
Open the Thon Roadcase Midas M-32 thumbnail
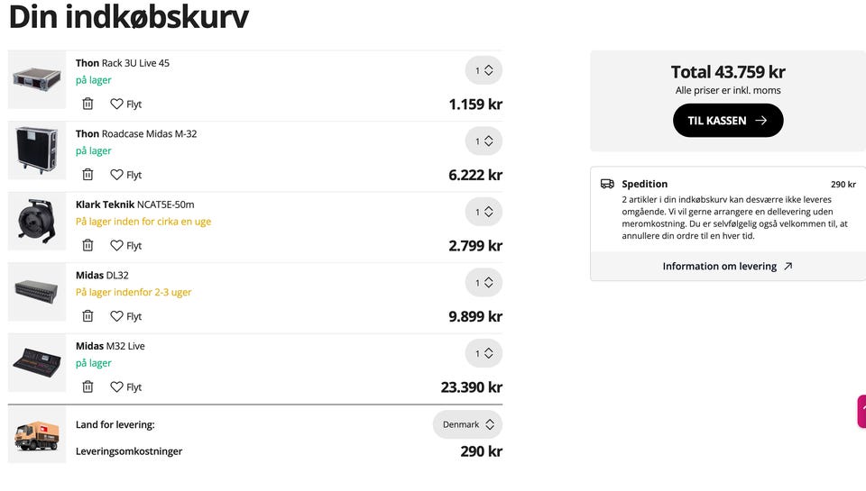click(x=37, y=150)
